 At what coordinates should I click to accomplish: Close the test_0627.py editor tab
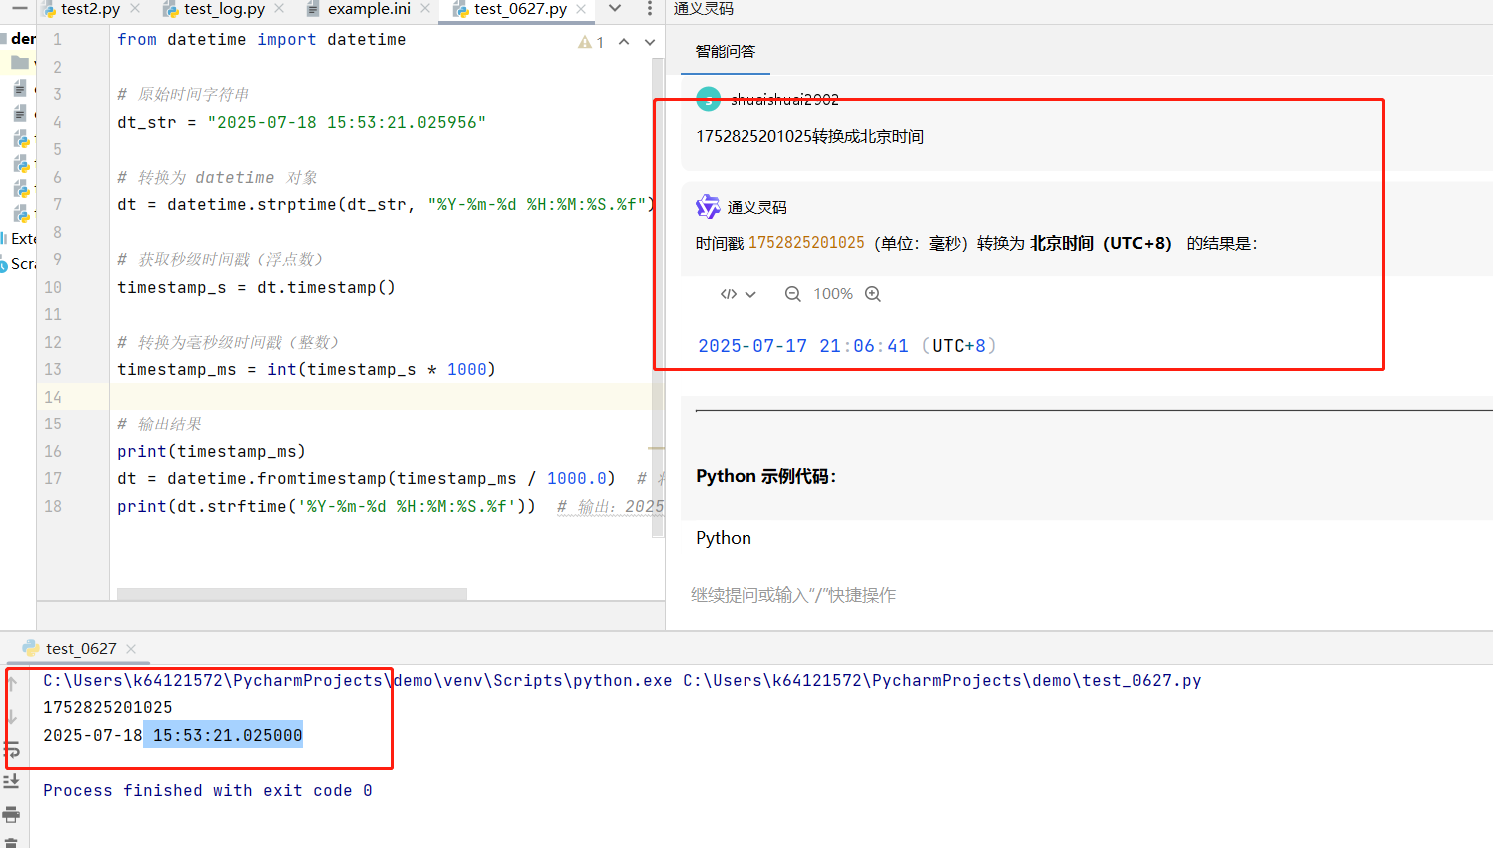tap(581, 9)
